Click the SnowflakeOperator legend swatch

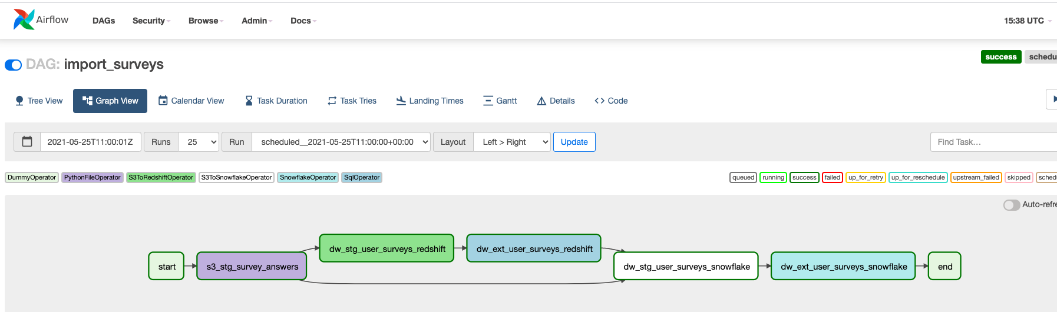308,177
